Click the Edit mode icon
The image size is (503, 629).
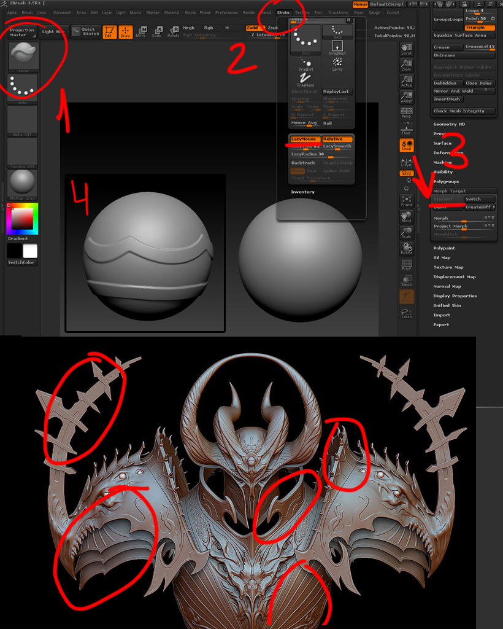click(x=109, y=32)
